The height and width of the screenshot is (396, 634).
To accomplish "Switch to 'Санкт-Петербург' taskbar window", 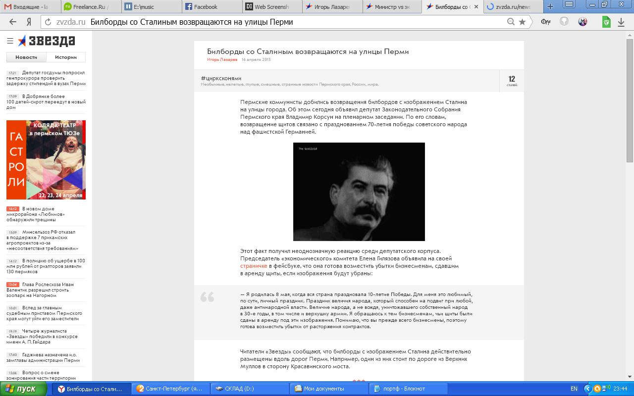I will coord(171,389).
